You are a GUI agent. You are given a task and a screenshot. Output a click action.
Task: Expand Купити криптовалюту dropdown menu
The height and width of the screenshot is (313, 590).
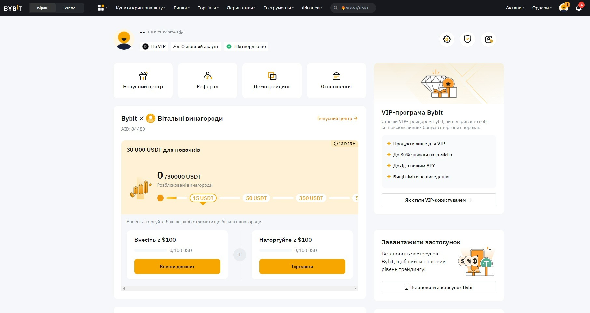(141, 8)
